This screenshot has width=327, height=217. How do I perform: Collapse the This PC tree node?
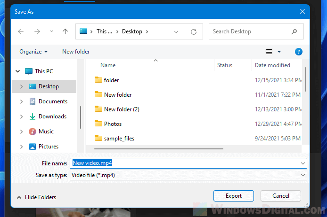pos(18,71)
